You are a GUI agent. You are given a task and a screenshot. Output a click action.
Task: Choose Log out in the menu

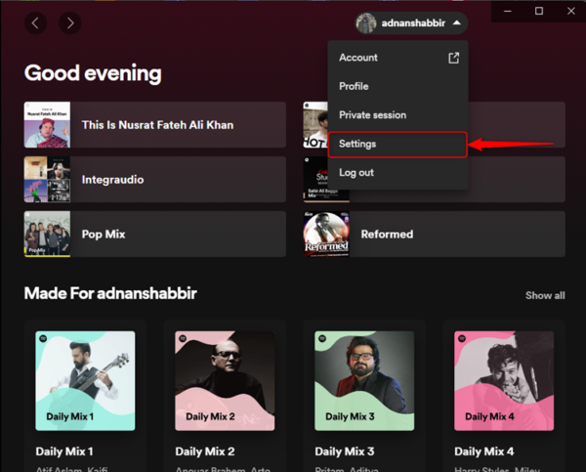(x=356, y=173)
